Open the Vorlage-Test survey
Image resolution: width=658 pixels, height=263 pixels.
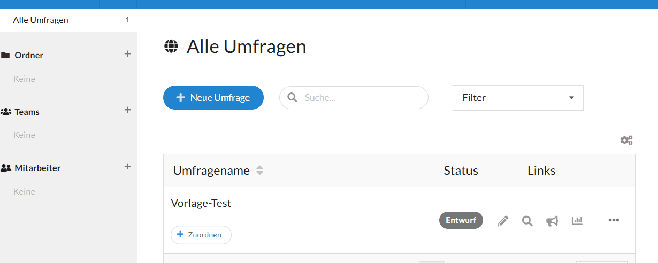201,203
